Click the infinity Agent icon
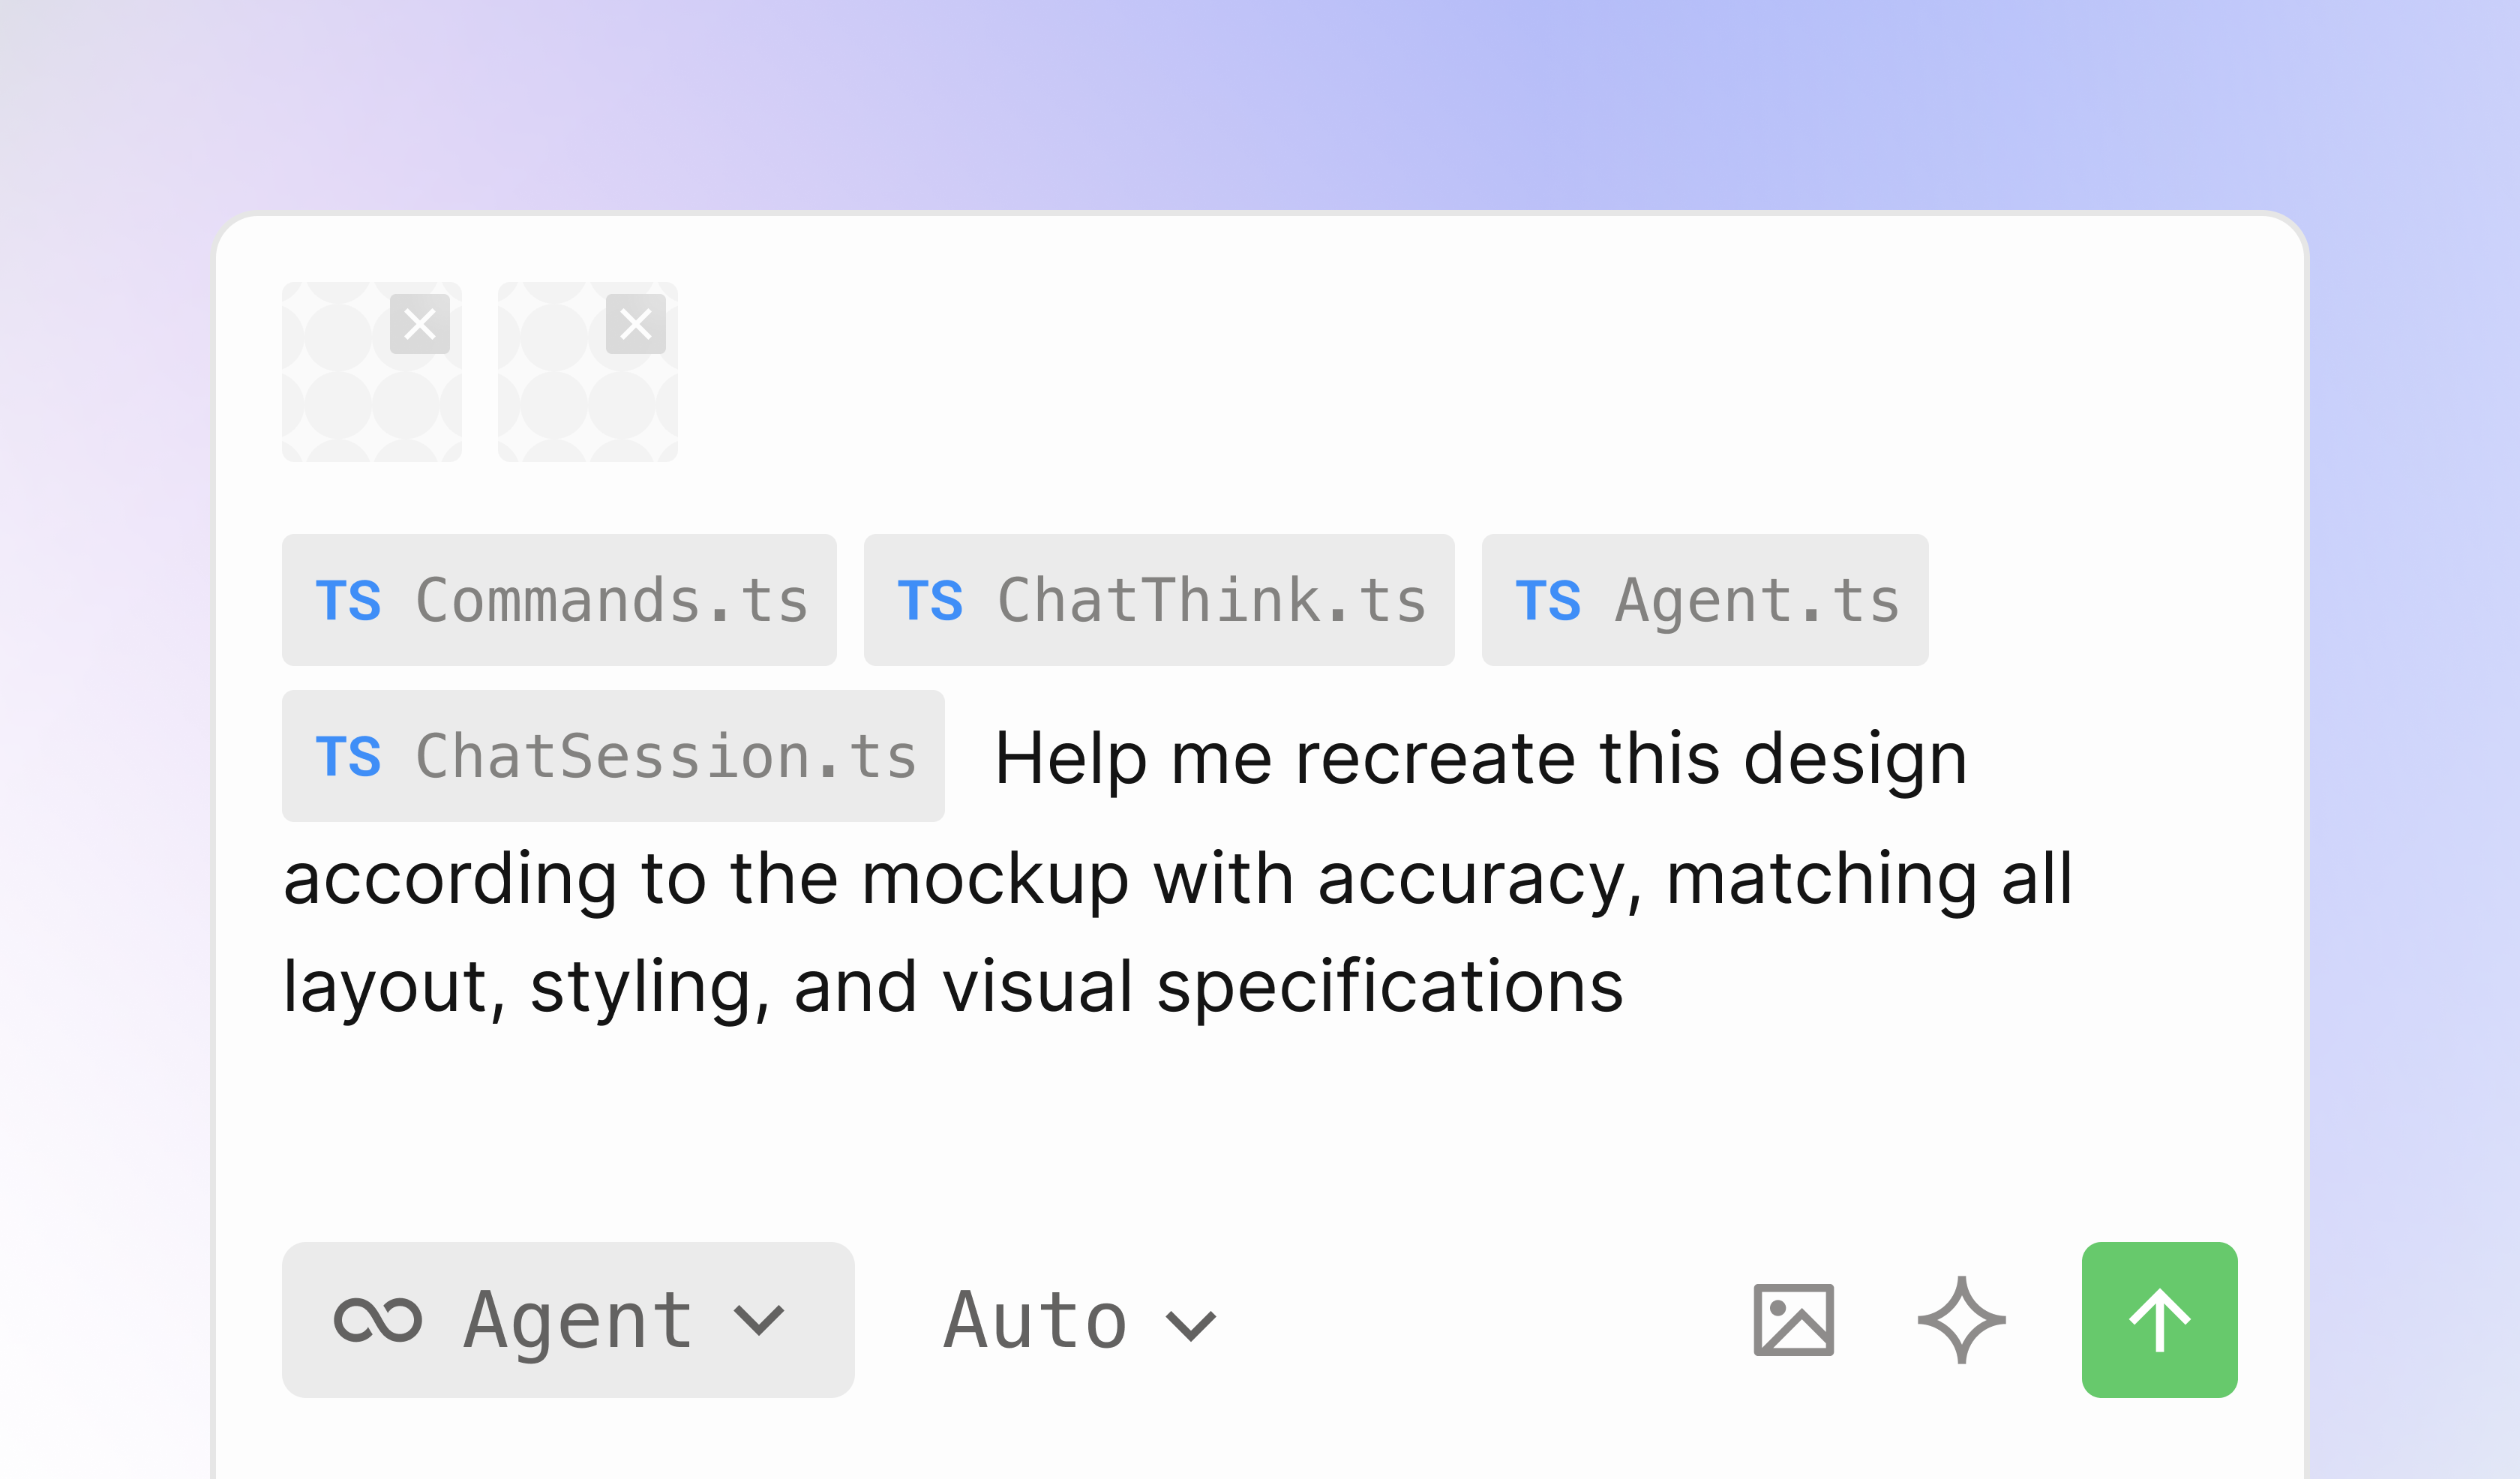The image size is (2520, 1479). pyautogui.click(x=378, y=1320)
